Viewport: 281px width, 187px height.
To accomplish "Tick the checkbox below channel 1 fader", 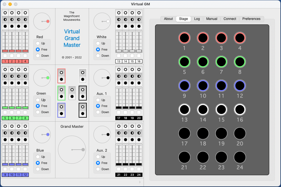I will 5,56.
